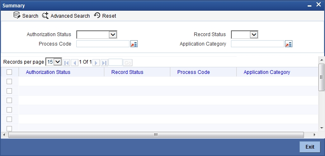Focus the page number input box
This screenshot has height=156, width=325.
tap(115, 62)
